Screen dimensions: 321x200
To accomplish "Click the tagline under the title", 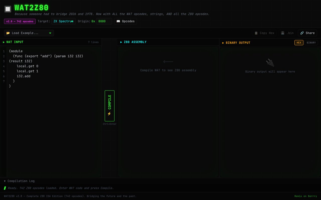I will pyautogui.click(x=112, y=14).
